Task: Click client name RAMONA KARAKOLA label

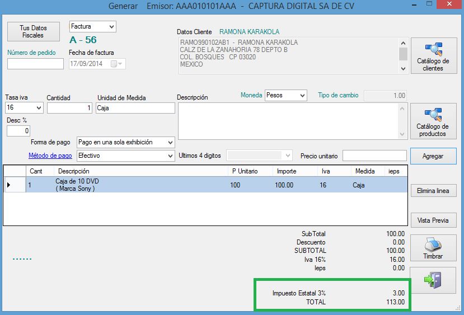Action: pos(249,32)
